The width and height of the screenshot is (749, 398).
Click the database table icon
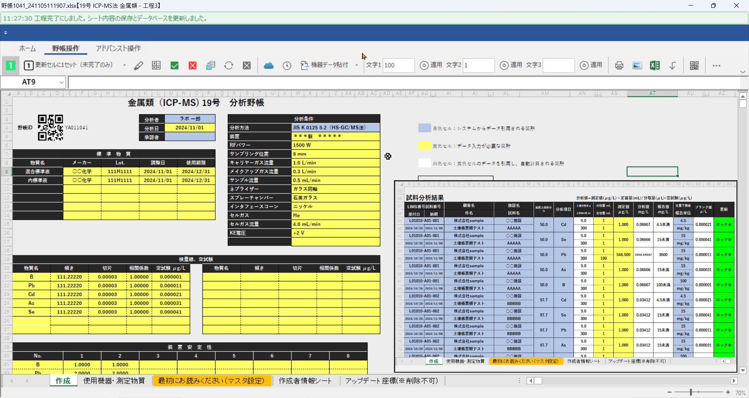pyautogui.click(x=211, y=65)
